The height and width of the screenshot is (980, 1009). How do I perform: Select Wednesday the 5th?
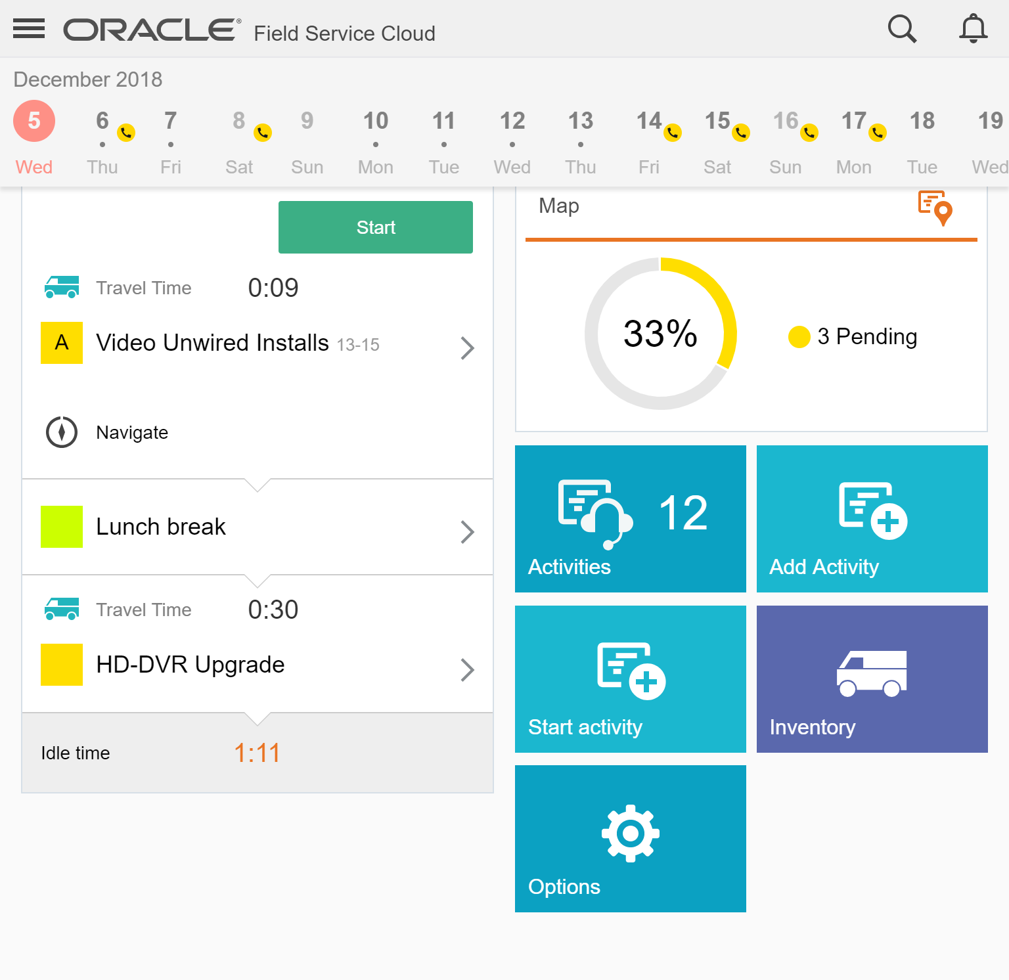pos(34,139)
